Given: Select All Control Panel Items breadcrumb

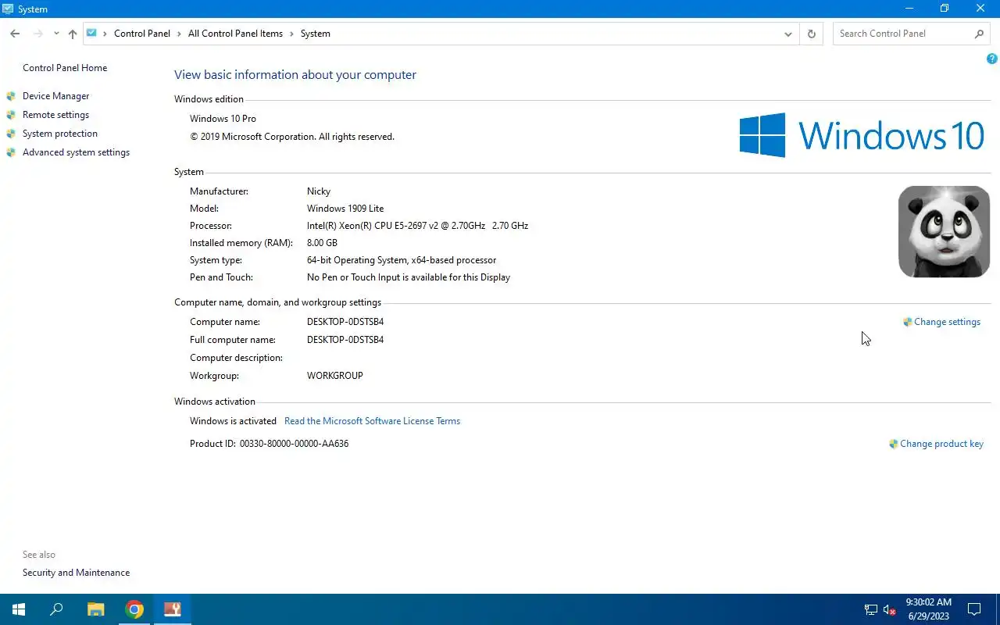Looking at the screenshot, I should coord(235,34).
